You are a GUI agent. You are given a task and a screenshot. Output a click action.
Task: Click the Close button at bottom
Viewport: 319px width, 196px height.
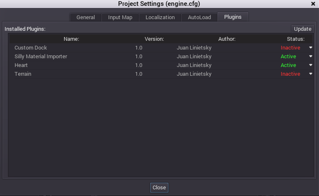click(x=159, y=188)
